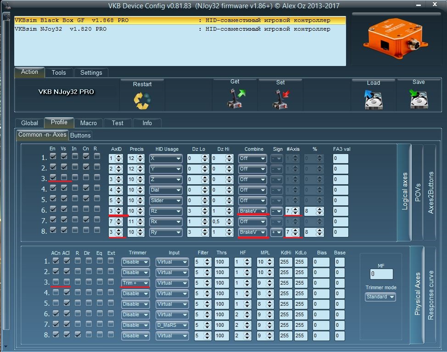The image size is (447, 352).
Task: Toggle ACn checkbox for physical axis 3
Action: pyautogui.click(x=56, y=282)
